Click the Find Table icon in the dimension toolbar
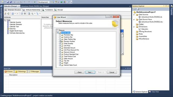 (x=29, y=14)
